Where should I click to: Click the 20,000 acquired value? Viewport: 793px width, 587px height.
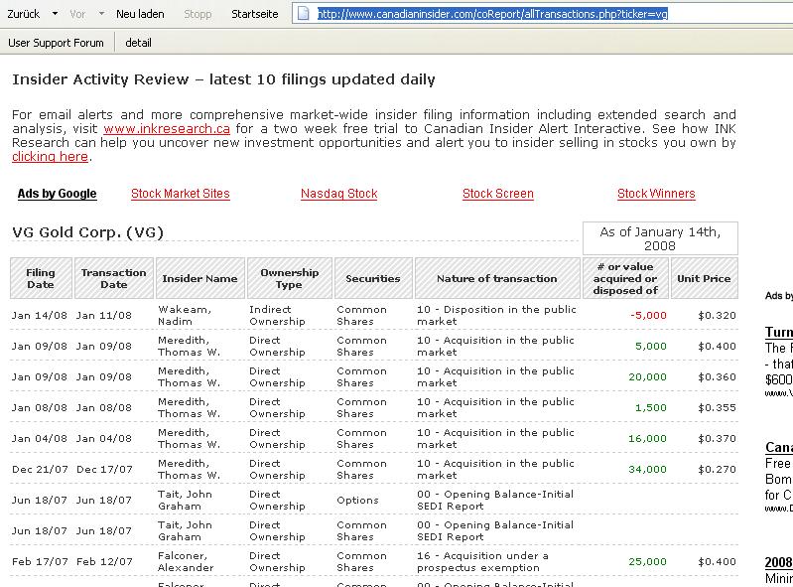coord(647,377)
